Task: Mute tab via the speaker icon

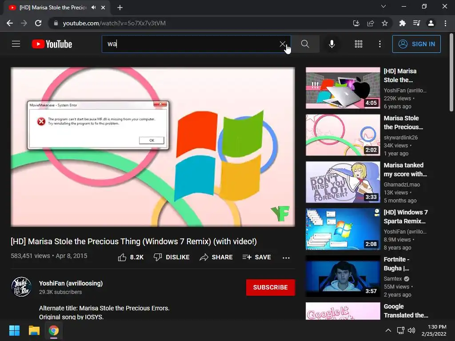Action: (93, 8)
